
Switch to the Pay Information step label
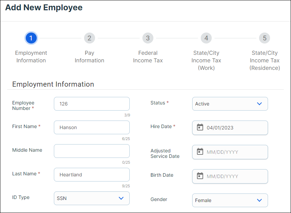pos(89,57)
